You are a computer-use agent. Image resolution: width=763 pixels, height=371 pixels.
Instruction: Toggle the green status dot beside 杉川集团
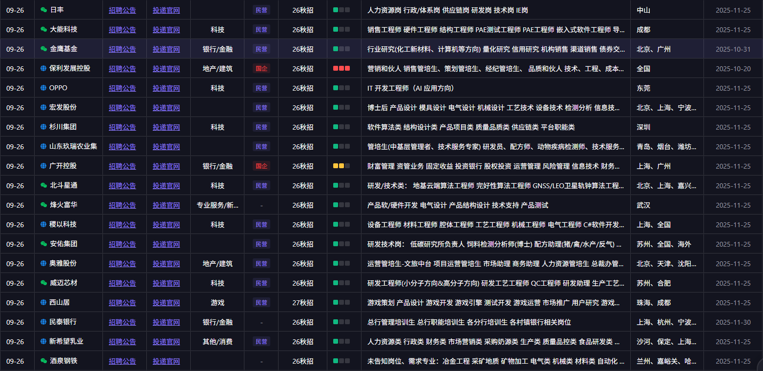pyautogui.click(x=337, y=127)
